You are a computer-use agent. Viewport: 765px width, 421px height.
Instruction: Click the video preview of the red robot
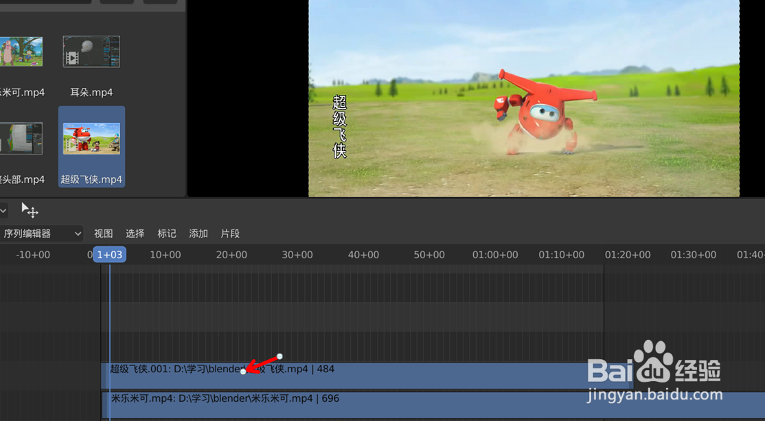pos(524,98)
